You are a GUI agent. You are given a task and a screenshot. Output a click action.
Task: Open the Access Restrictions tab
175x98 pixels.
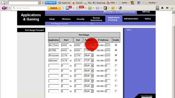[x=96, y=19]
